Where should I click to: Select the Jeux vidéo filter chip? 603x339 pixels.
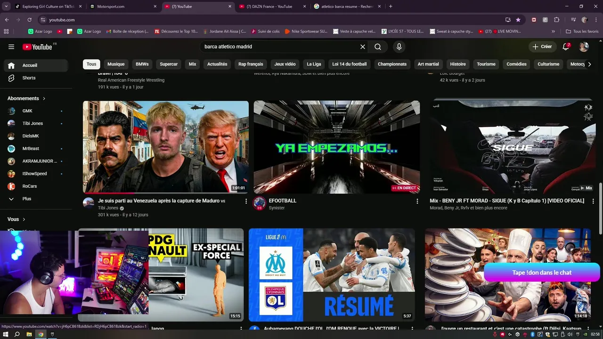tap(285, 64)
